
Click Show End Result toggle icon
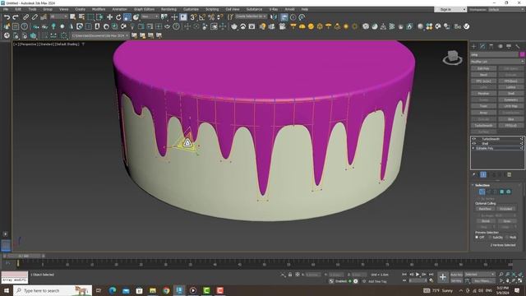click(483, 174)
